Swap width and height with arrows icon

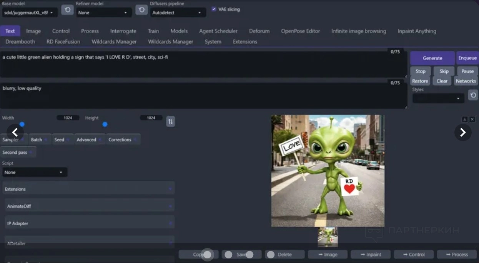(170, 122)
